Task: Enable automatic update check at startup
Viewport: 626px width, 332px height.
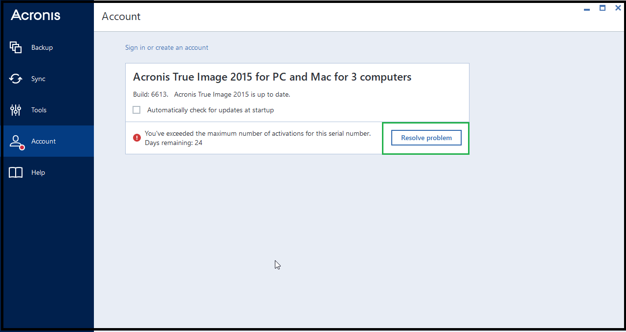Action: (x=136, y=110)
